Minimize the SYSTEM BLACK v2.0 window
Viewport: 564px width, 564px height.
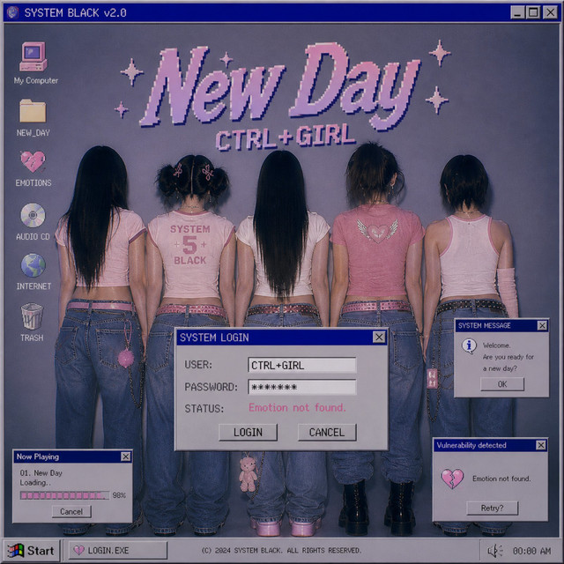(517, 12)
